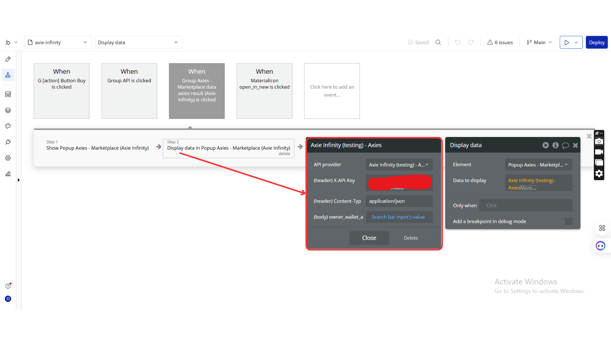611x344 pixels.
Task: Click the user avatar in left sidebar
Action: point(8,299)
